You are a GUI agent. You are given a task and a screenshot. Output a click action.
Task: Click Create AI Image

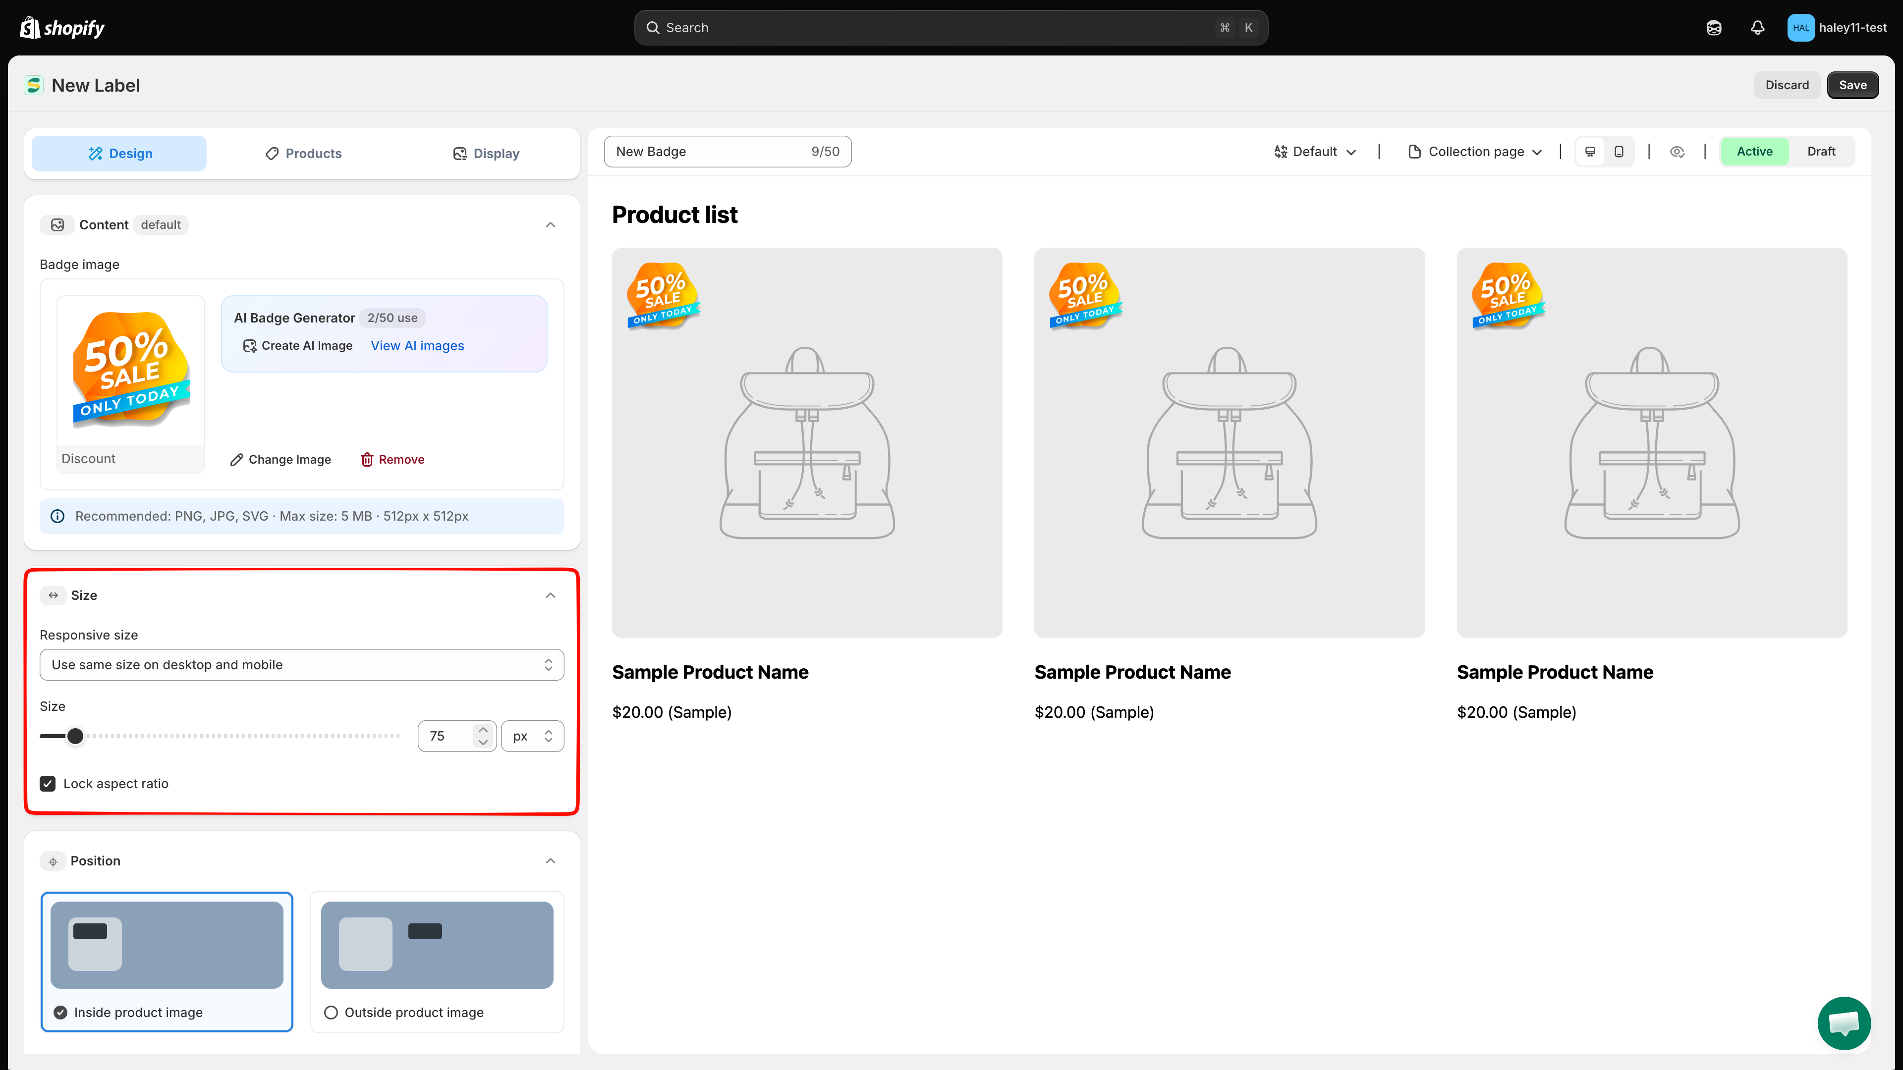[298, 346]
